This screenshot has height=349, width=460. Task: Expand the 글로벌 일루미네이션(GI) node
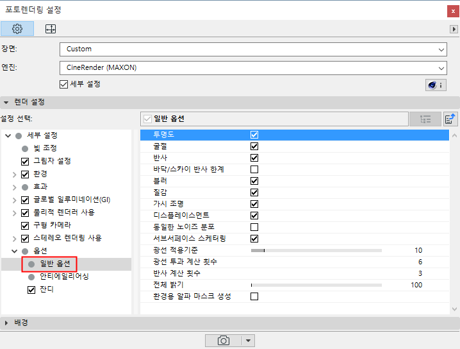[14, 200]
